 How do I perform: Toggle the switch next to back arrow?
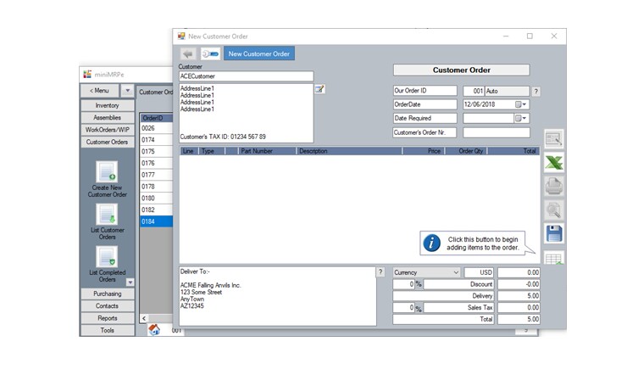pyautogui.click(x=210, y=53)
